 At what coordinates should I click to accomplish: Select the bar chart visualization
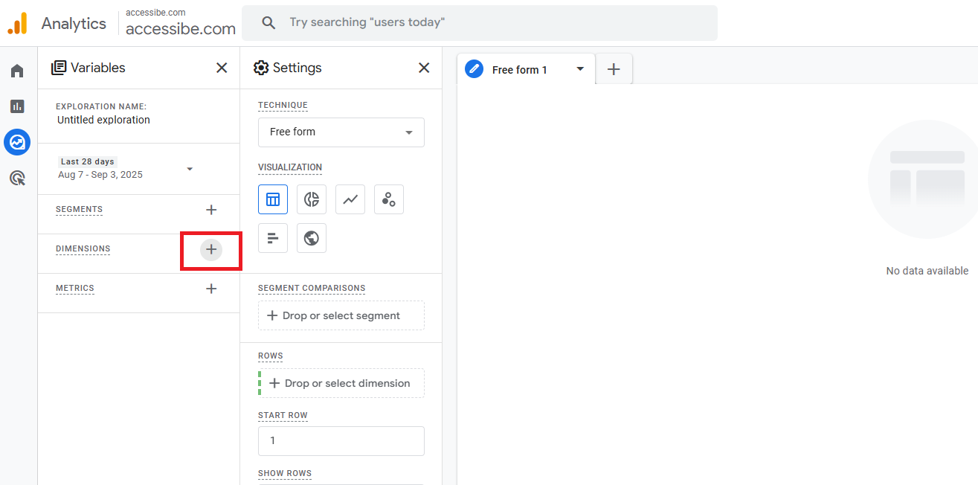click(x=273, y=238)
